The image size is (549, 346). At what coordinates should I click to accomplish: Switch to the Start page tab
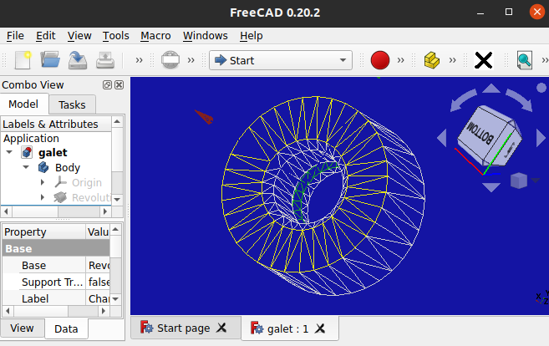(184, 328)
